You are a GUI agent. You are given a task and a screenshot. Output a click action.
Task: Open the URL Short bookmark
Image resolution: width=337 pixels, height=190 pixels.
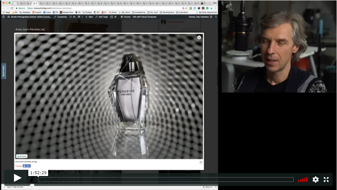point(124,12)
